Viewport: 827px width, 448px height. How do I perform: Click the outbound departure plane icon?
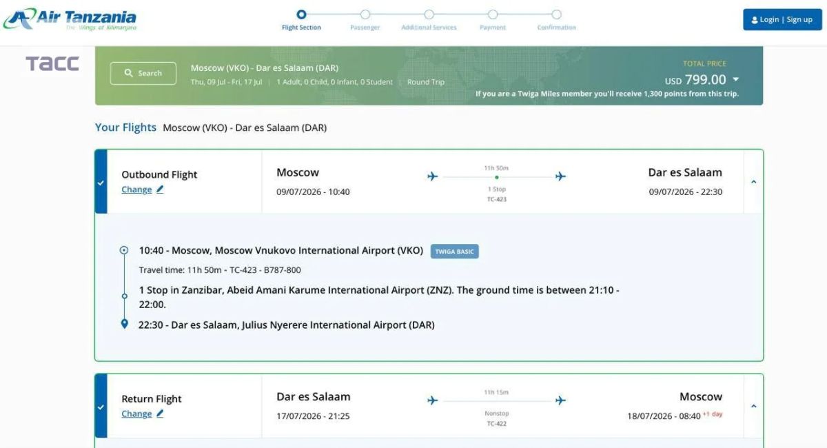pyautogui.click(x=433, y=176)
